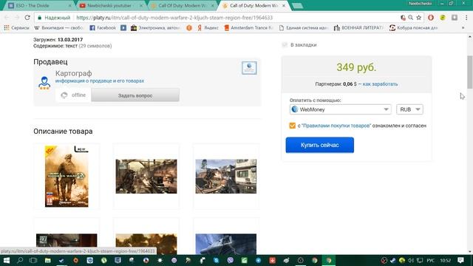The height and width of the screenshot is (266, 473).
Task: Open Action Center notifications icon
Action: point(460,260)
